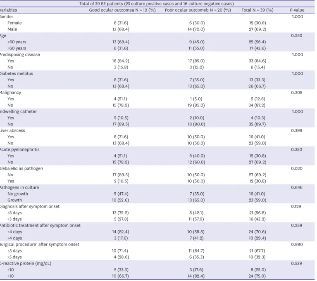Select the 'Acute pyelonephritis' row label
Image resolution: width=317 pixels, height=281 pixels.
(x=19, y=149)
